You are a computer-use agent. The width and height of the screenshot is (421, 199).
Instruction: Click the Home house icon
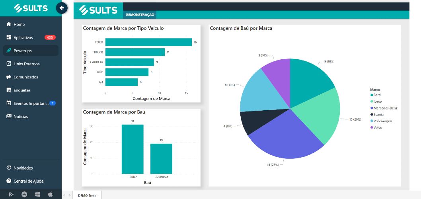9,24
